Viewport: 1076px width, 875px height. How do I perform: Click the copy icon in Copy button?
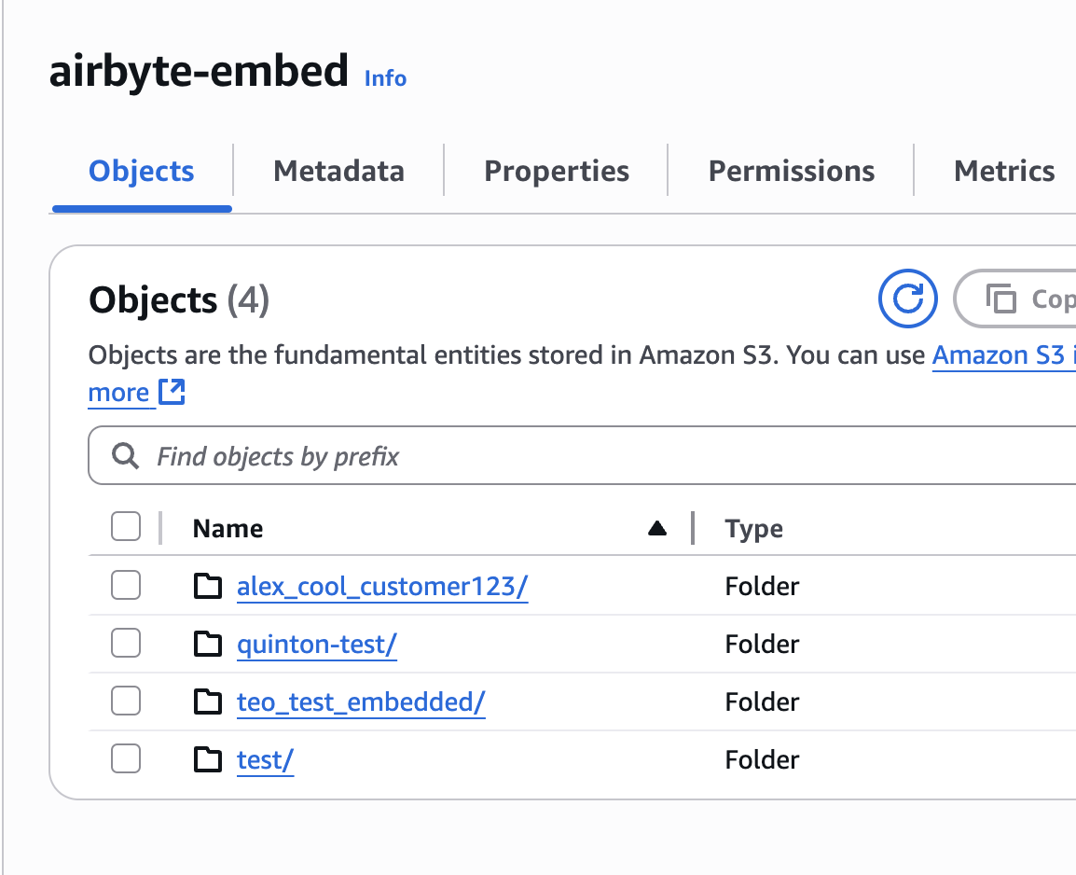pos(1000,299)
